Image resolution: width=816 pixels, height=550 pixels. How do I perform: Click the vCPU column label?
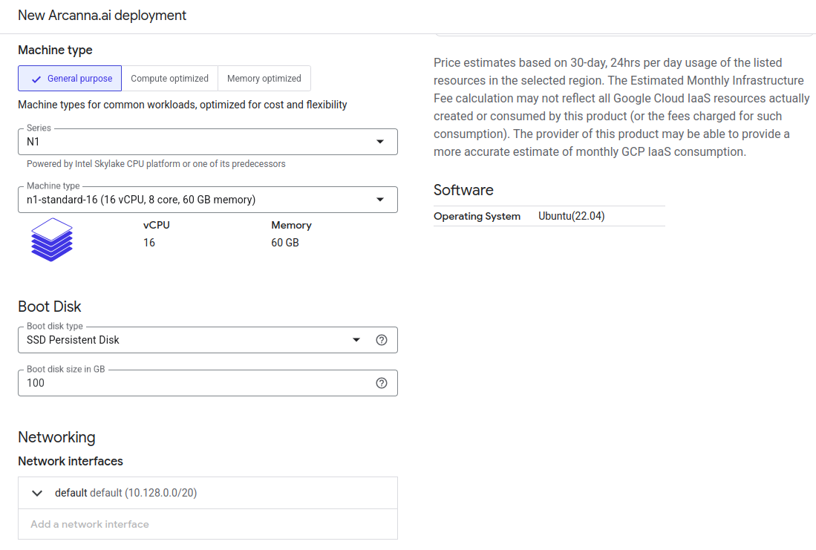coord(157,226)
